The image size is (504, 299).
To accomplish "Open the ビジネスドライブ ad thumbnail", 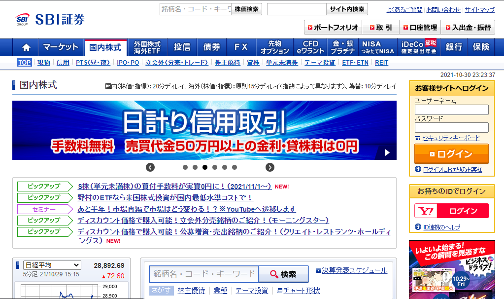I will click(452, 270).
